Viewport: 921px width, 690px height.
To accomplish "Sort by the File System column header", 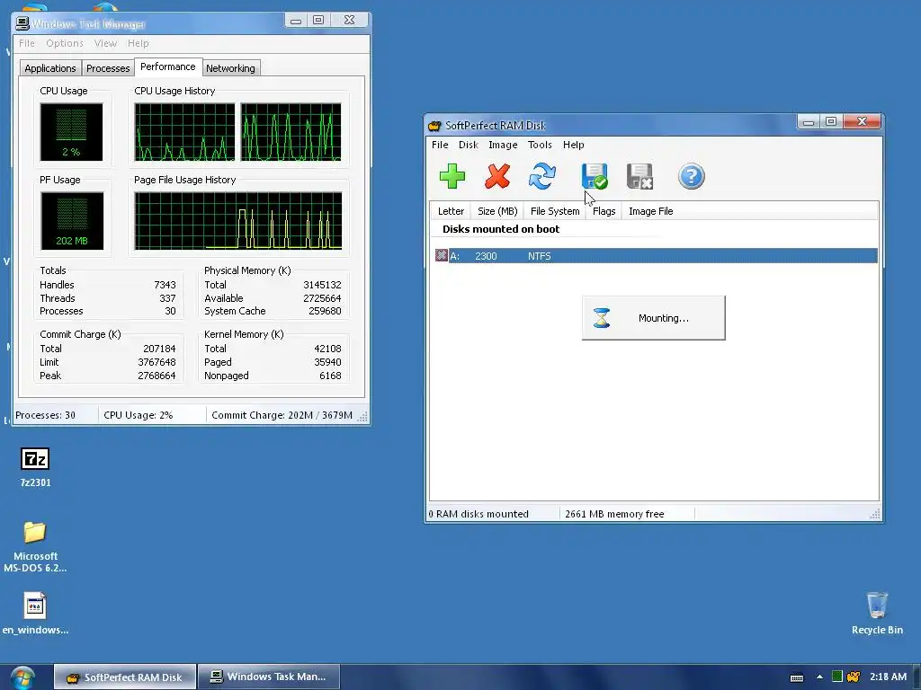I will pos(554,211).
